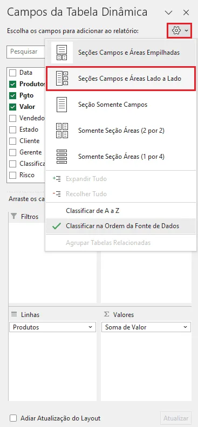The image size is (198, 427).
Task: Click the Atualizar button
Action: point(176,418)
